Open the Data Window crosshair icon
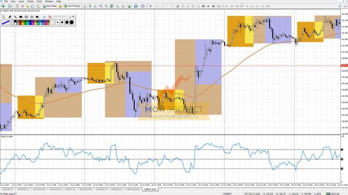This screenshot has height=195, width=348. pos(23,6)
